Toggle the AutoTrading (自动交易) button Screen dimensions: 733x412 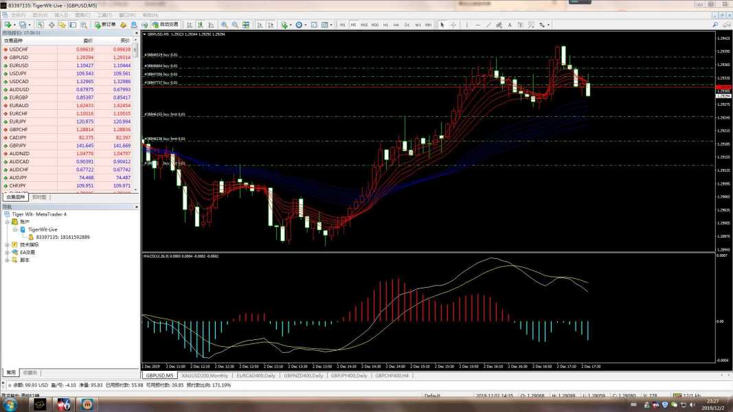pyautogui.click(x=164, y=25)
